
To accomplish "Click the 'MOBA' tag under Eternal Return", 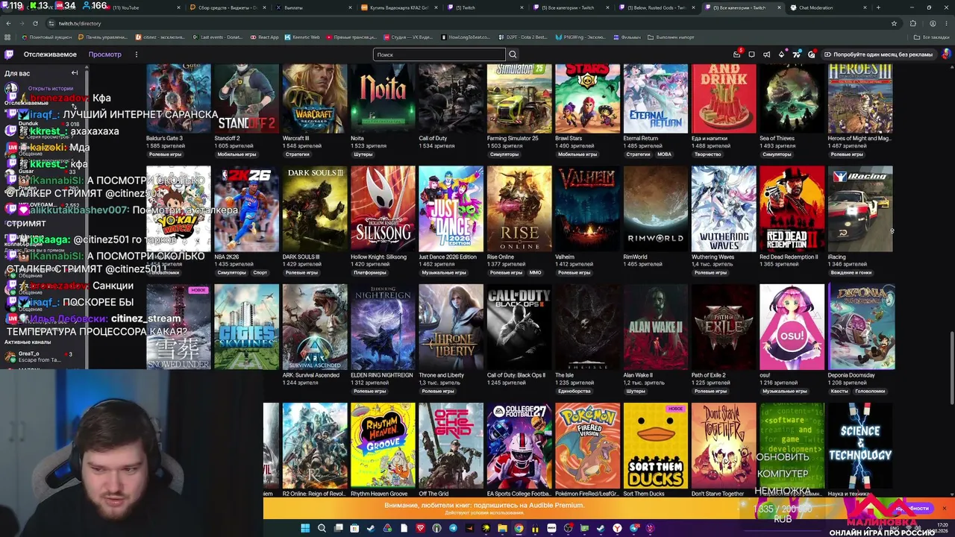I will [x=664, y=154].
